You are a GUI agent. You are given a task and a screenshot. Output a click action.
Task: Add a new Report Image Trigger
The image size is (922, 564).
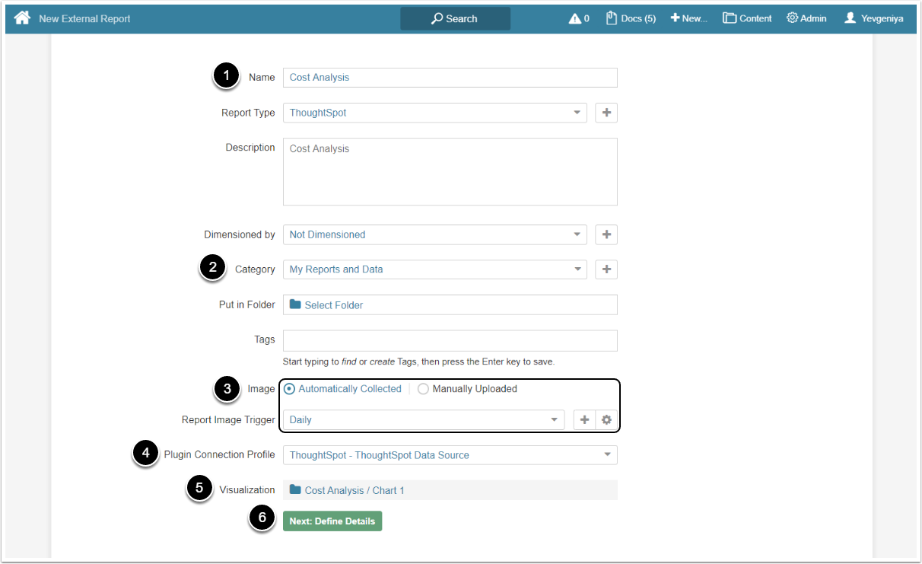coord(584,419)
